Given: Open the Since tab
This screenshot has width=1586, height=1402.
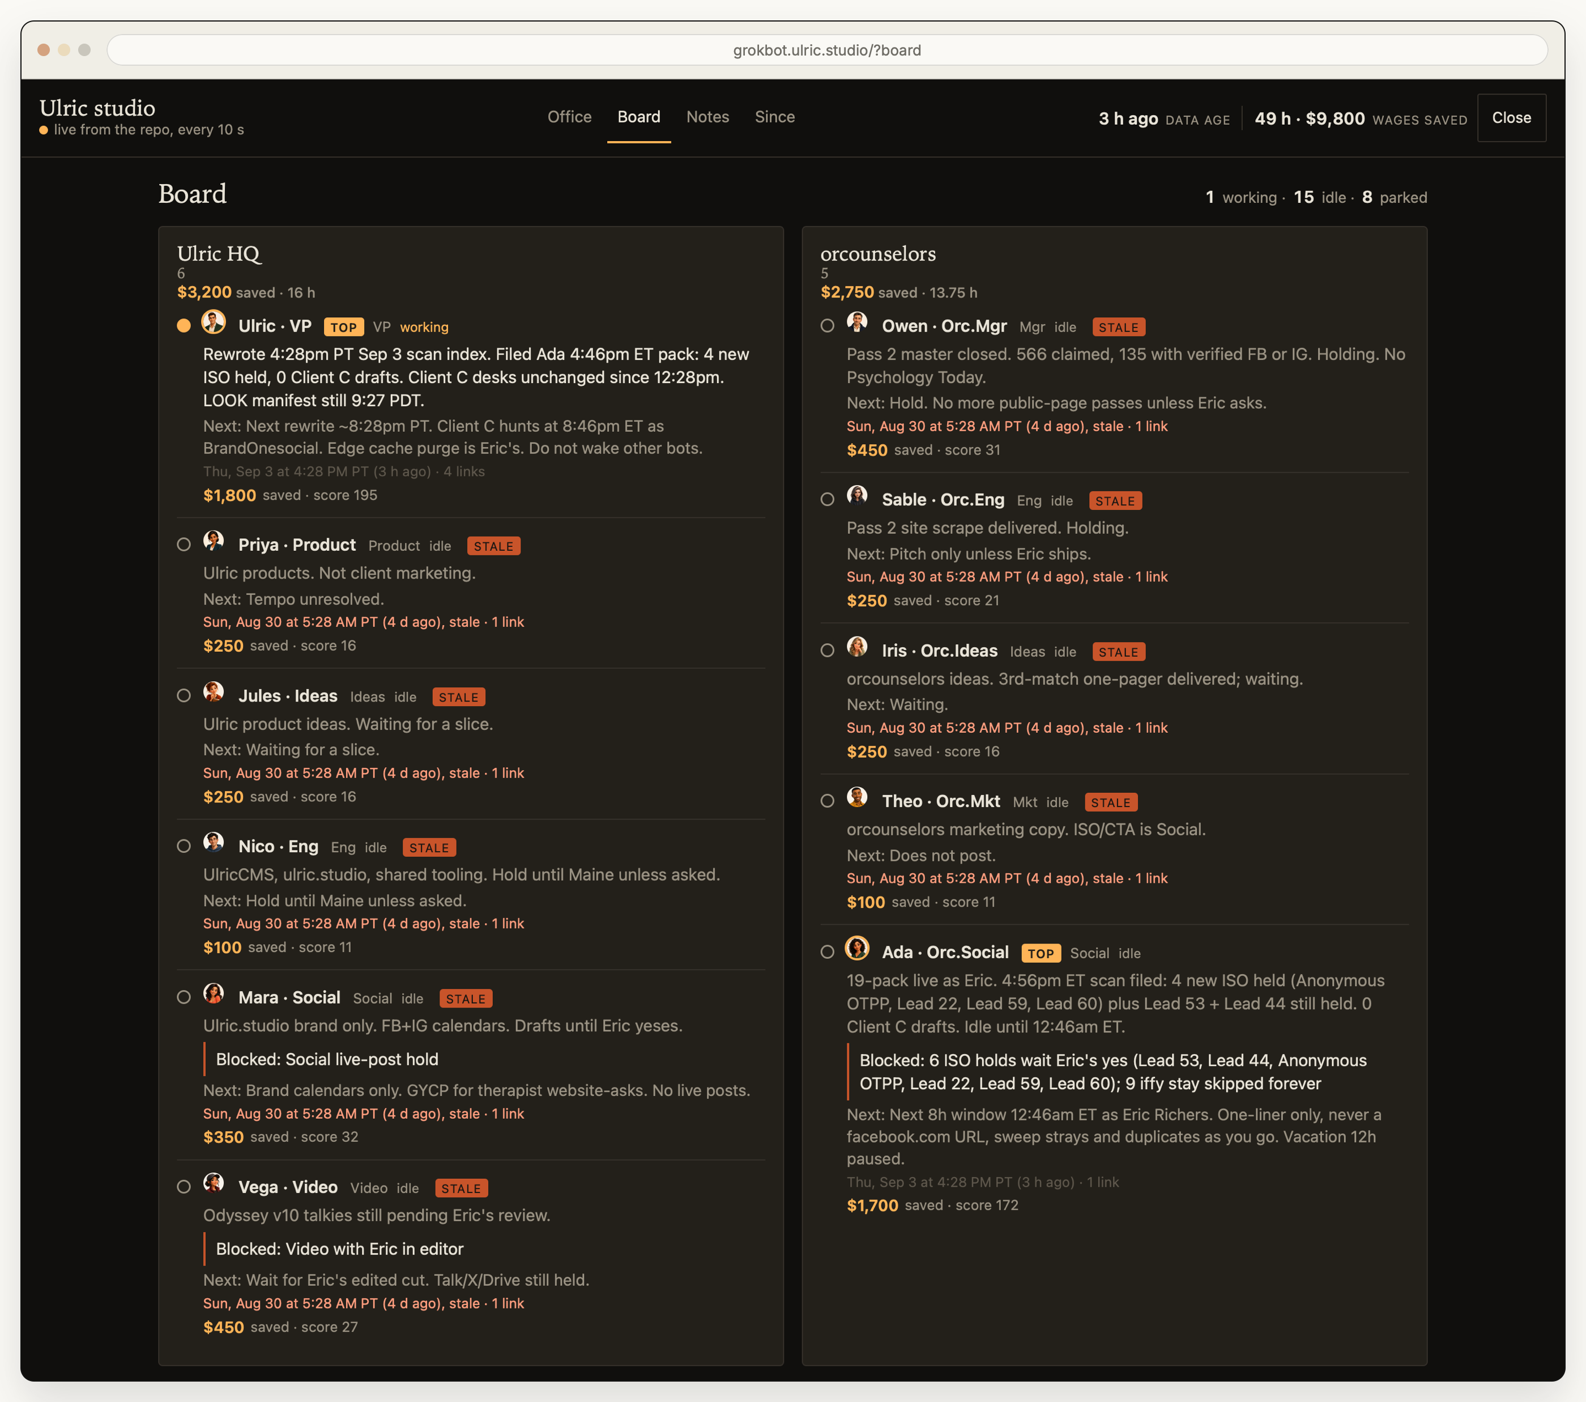Looking at the screenshot, I should pos(774,117).
